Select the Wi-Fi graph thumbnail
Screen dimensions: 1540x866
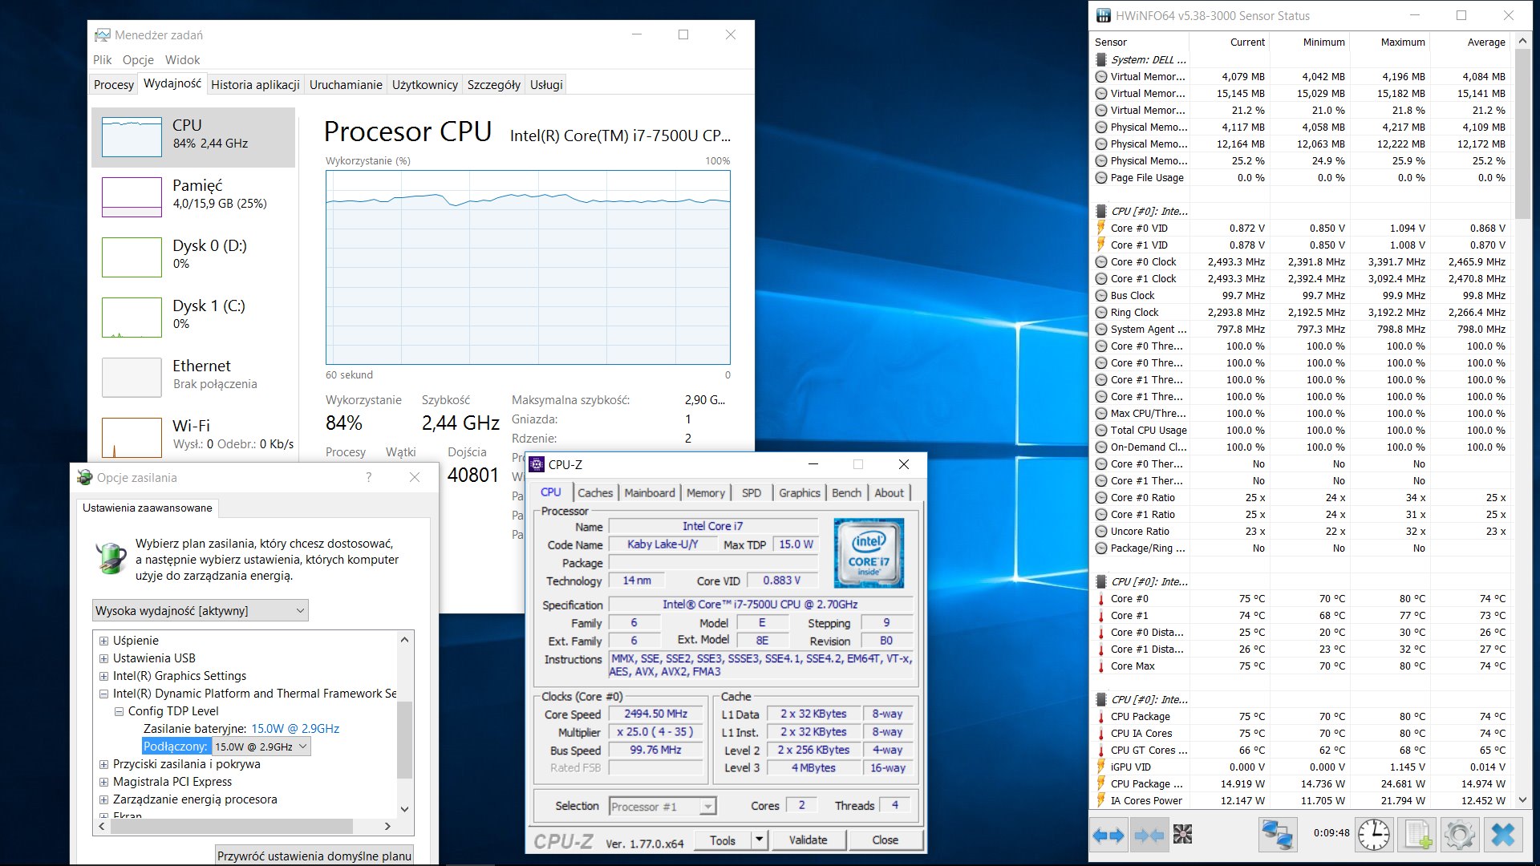pos(132,437)
